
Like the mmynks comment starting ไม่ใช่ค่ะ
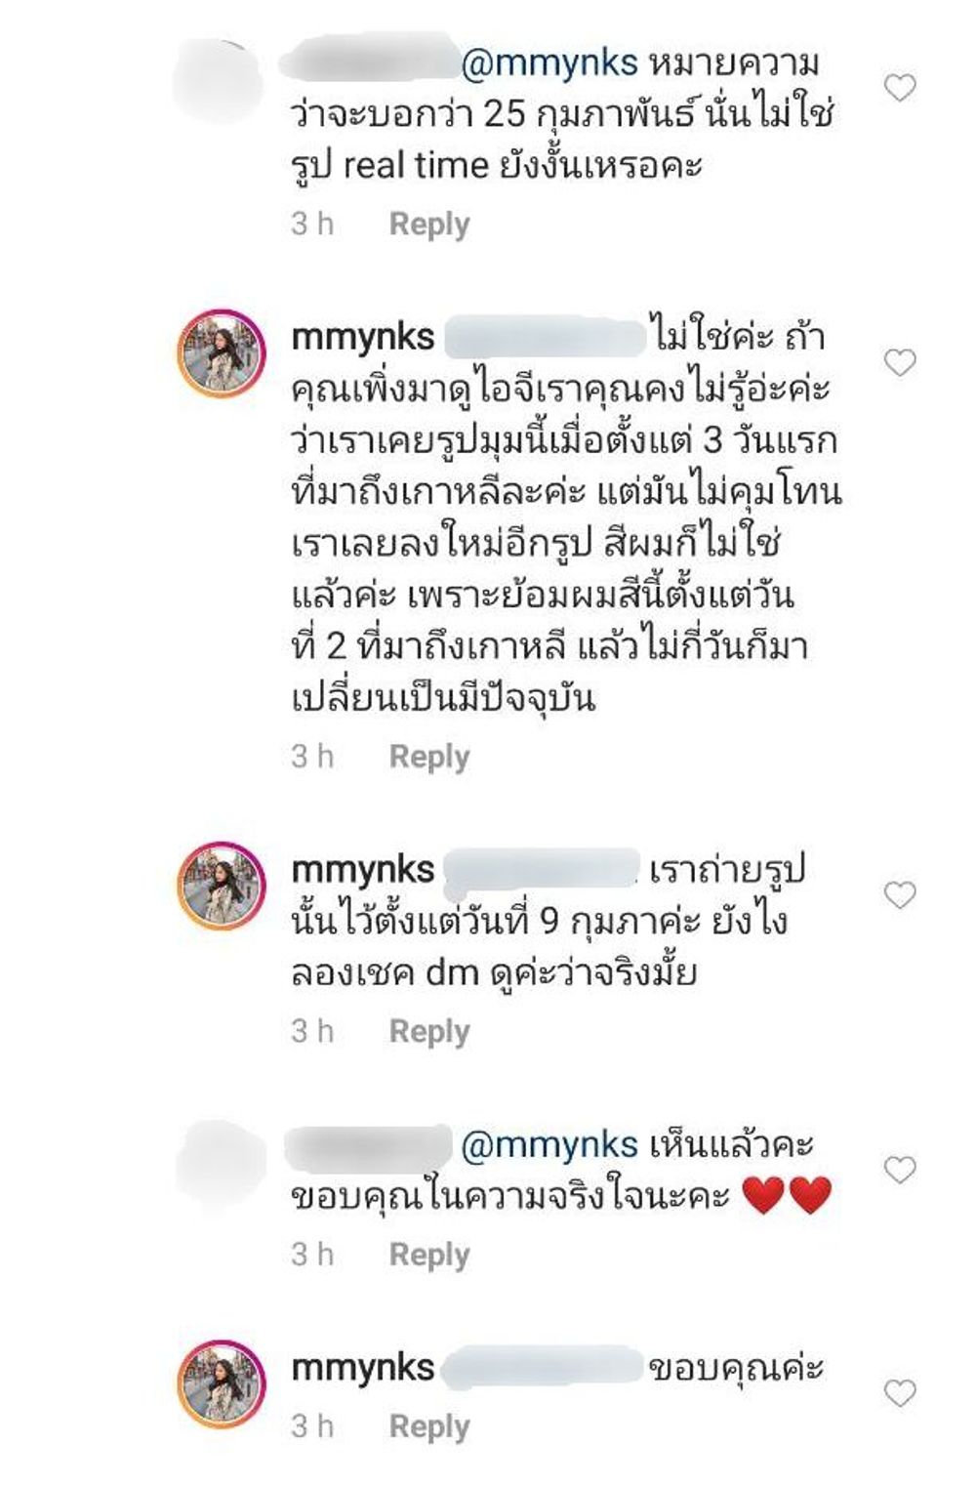900,362
